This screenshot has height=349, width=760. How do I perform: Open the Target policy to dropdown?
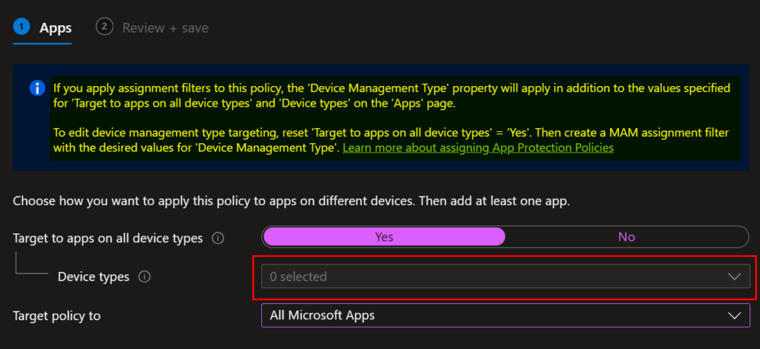point(505,316)
